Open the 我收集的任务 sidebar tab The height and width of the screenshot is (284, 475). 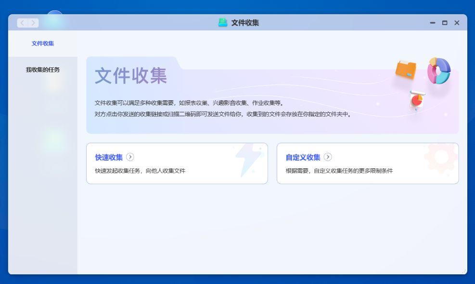click(x=43, y=70)
